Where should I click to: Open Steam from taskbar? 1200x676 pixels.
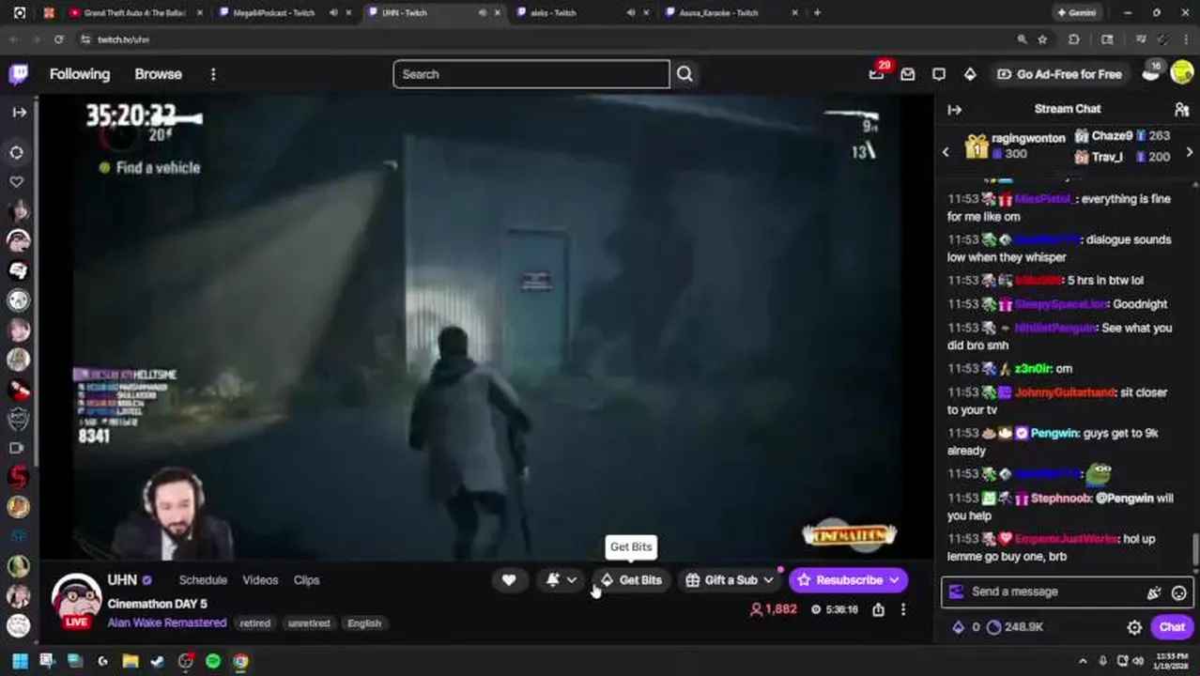click(158, 661)
